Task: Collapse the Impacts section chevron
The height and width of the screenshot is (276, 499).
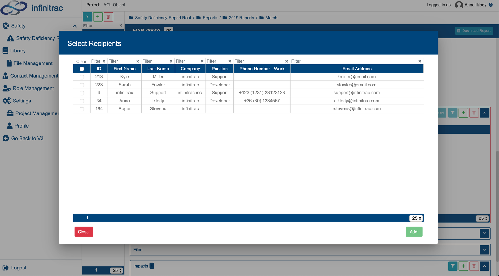Action: (485, 266)
